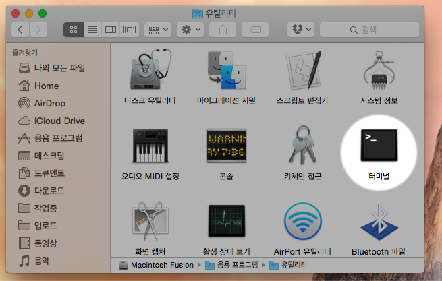This screenshot has width=442, height=281.
Task: Select 도큐멘트 in the sidebar
Action: (41, 173)
